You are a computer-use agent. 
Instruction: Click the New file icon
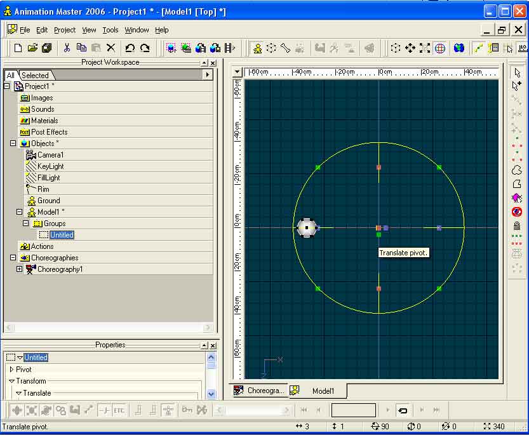[x=18, y=48]
